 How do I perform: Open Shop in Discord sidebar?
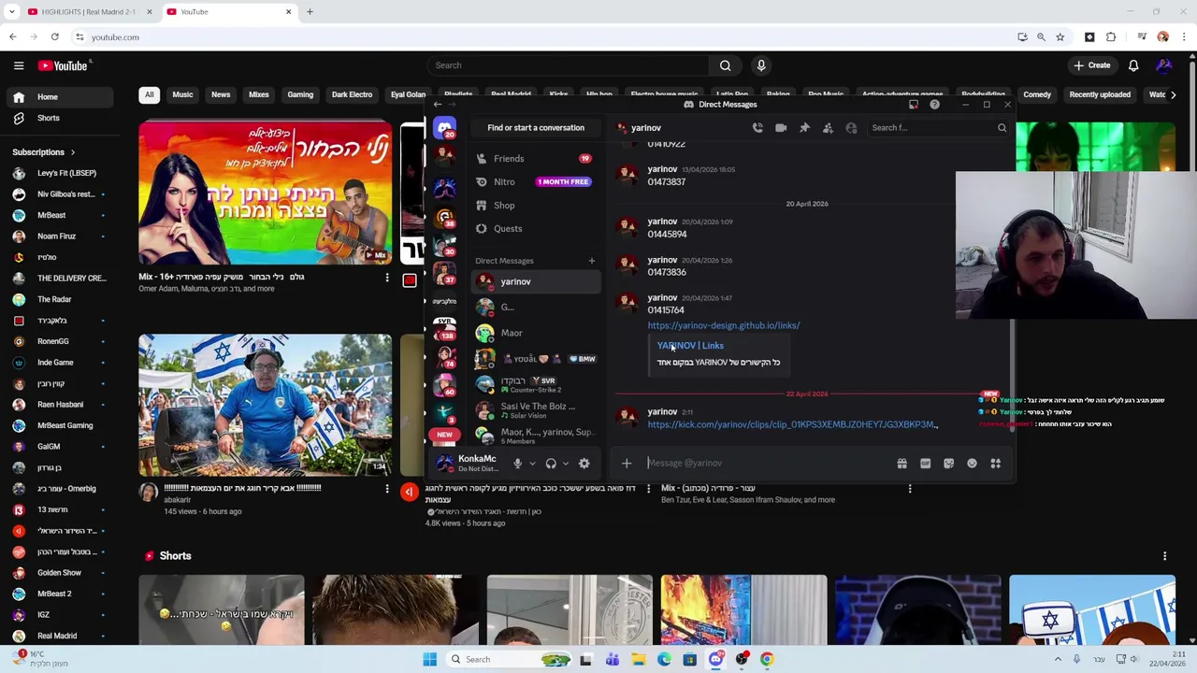(534, 206)
